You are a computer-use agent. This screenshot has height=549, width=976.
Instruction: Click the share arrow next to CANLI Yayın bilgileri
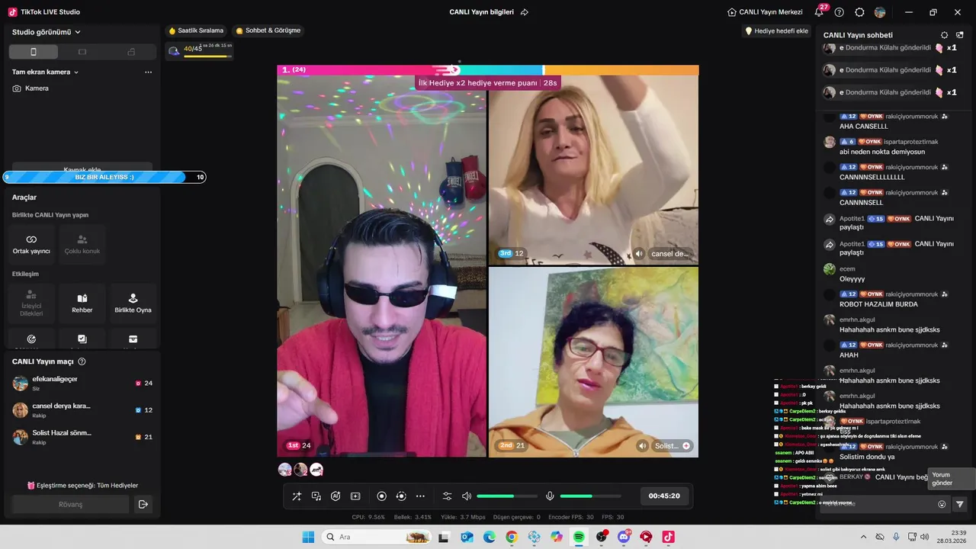click(525, 12)
